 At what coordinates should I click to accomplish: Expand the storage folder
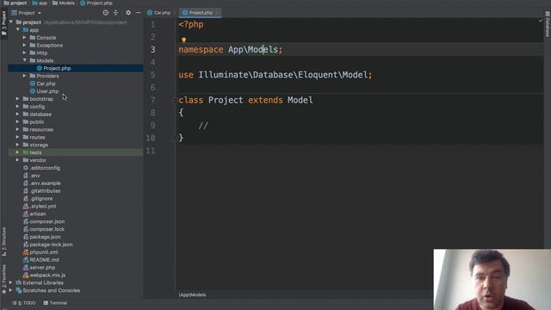17,145
